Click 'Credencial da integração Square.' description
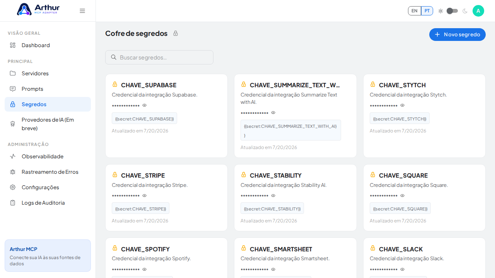 [409, 185]
